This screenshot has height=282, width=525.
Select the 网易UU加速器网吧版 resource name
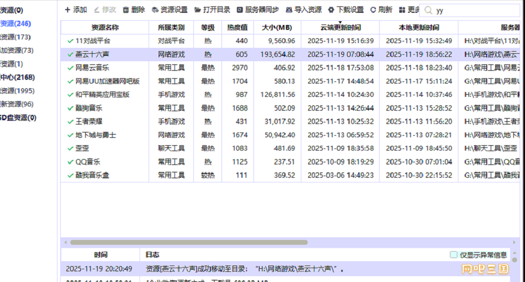click(108, 81)
